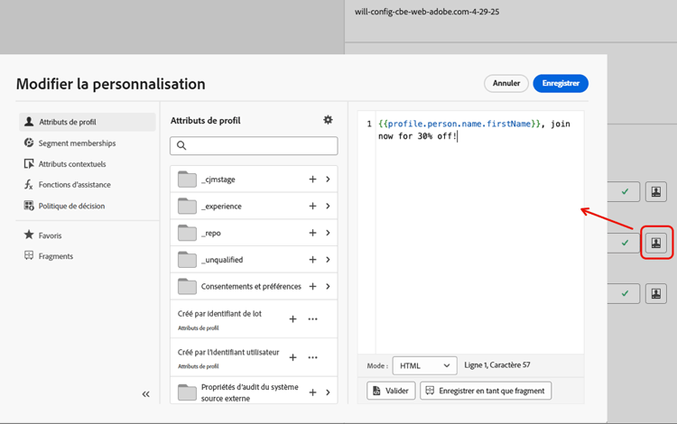Expand the _repo folder
This screenshot has width=677, height=424.
pos(328,233)
